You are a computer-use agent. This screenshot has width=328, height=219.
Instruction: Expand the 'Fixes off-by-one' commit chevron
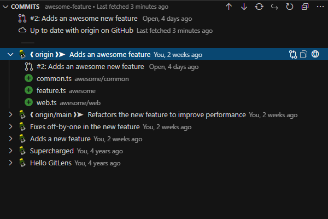[10, 127]
